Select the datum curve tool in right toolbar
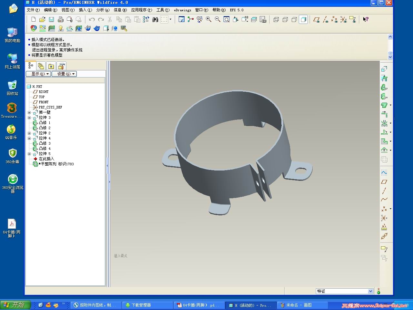The image size is (413, 310). [384, 200]
